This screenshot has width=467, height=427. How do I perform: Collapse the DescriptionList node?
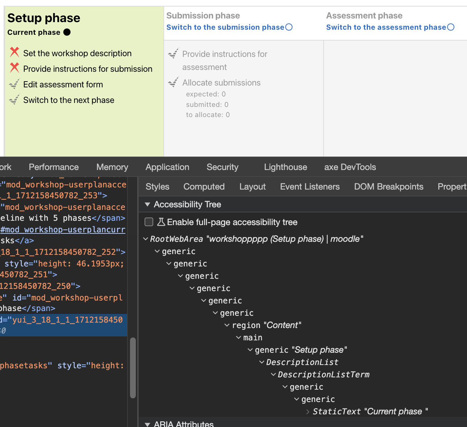(262, 362)
